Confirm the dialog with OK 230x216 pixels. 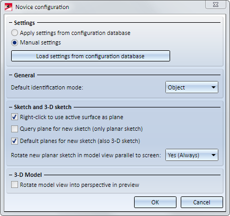click(155, 202)
